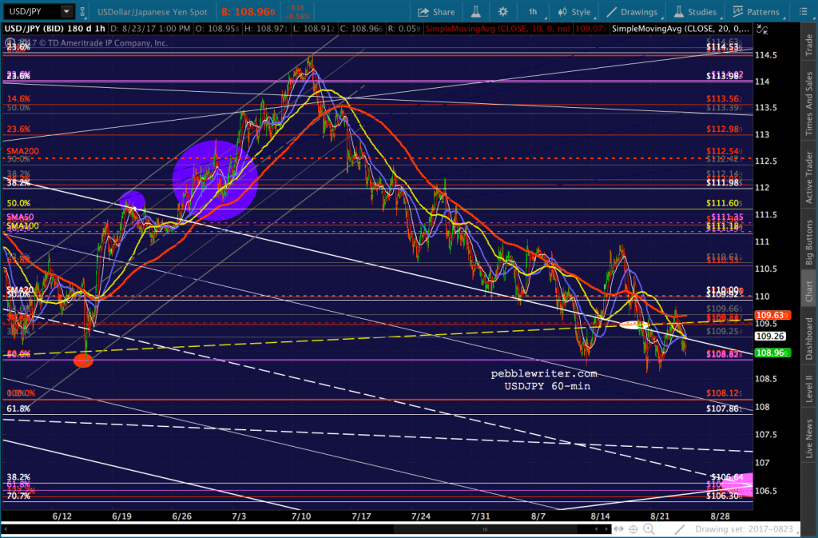Screen dimensions: 818x538
Task: Click the 8/21 date on time axis
Action: (660, 516)
